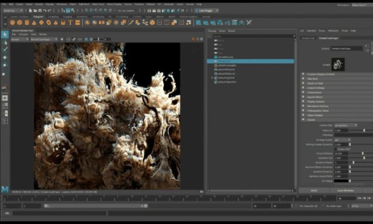
Task: Click the Lasso tool icon in toolbox
Action: click(4, 42)
